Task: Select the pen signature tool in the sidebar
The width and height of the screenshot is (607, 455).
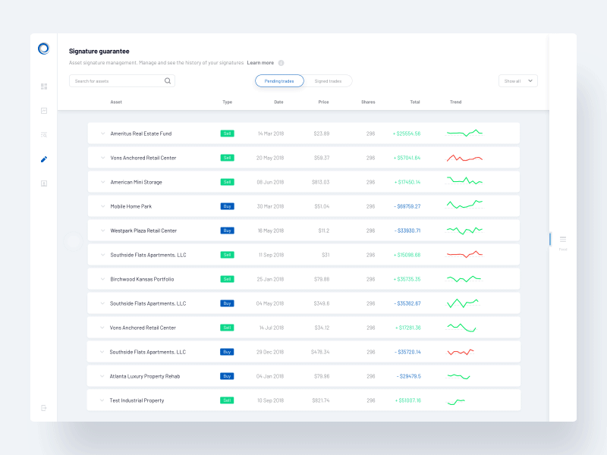Action: click(43, 159)
